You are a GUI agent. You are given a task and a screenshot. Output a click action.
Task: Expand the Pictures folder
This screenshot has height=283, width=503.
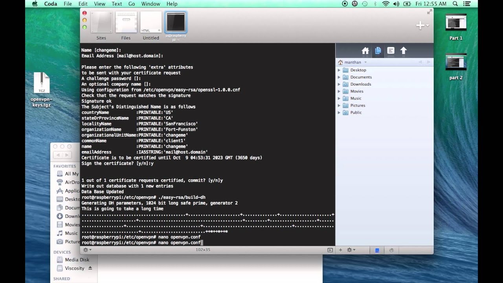[x=339, y=105]
